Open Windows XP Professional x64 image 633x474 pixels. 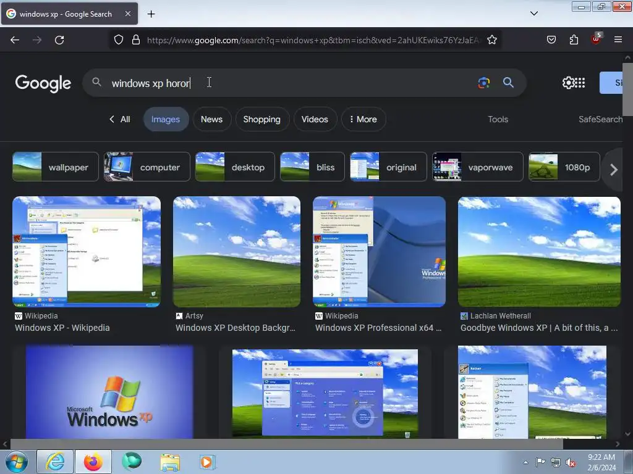coord(379,252)
